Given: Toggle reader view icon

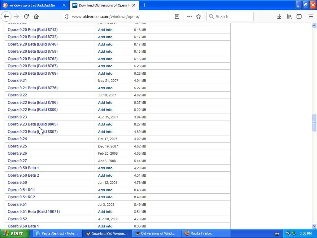Looking at the screenshot, I should [x=177, y=17].
